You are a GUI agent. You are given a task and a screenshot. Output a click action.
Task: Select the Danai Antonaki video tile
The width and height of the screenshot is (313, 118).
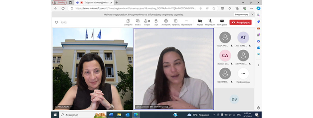coord(174,69)
